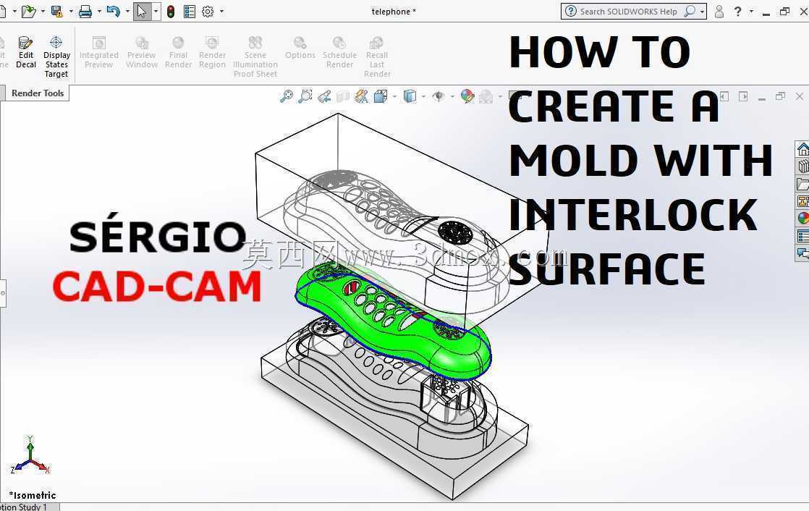Viewport: 809px width, 511px height.
Task: Expand the Help question mark dropdown
Action: (x=751, y=11)
